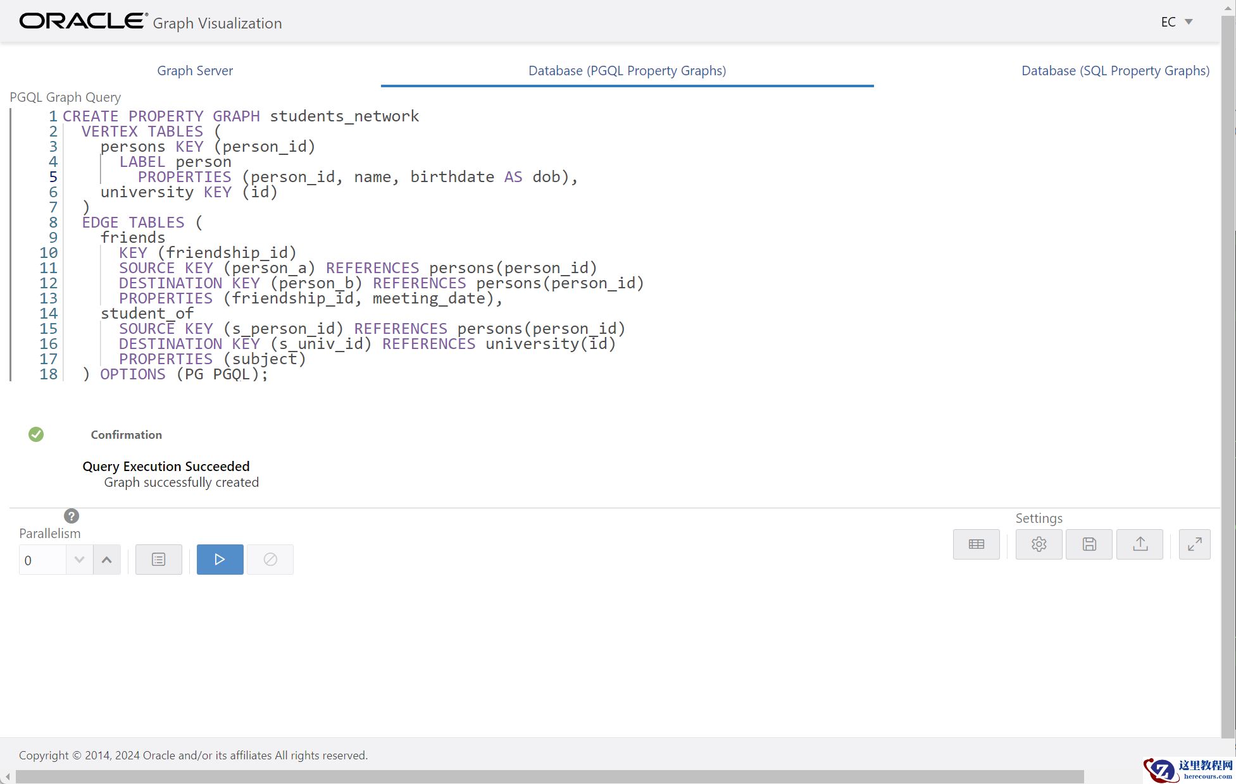1236x784 pixels.
Task: Click the green Confirmation checkmark icon
Action: (36, 434)
